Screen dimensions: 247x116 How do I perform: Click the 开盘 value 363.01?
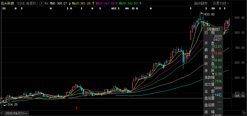217,46
